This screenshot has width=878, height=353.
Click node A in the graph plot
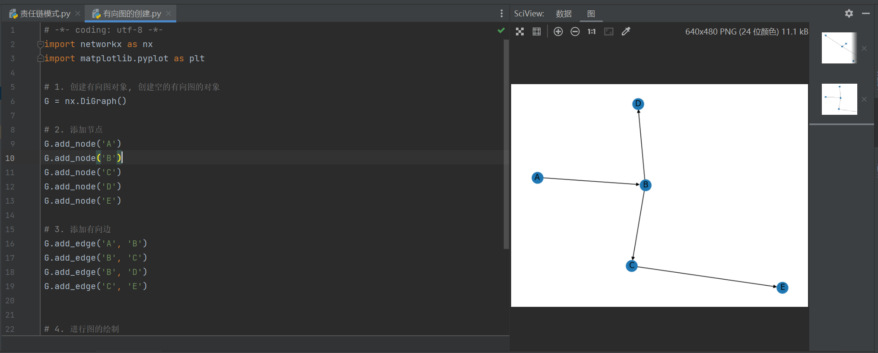[x=538, y=177]
